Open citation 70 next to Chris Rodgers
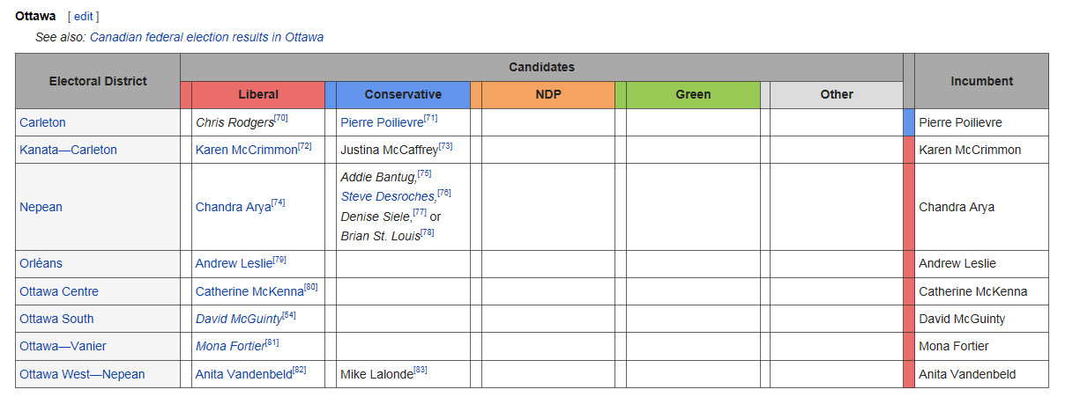 click(x=281, y=119)
